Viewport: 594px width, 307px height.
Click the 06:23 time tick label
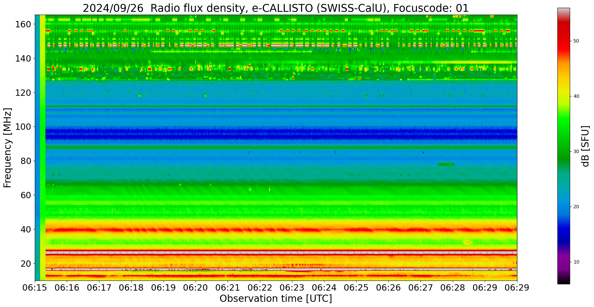point(292,288)
